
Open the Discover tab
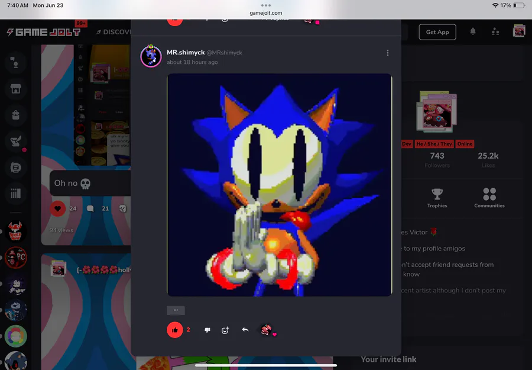pos(113,32)
